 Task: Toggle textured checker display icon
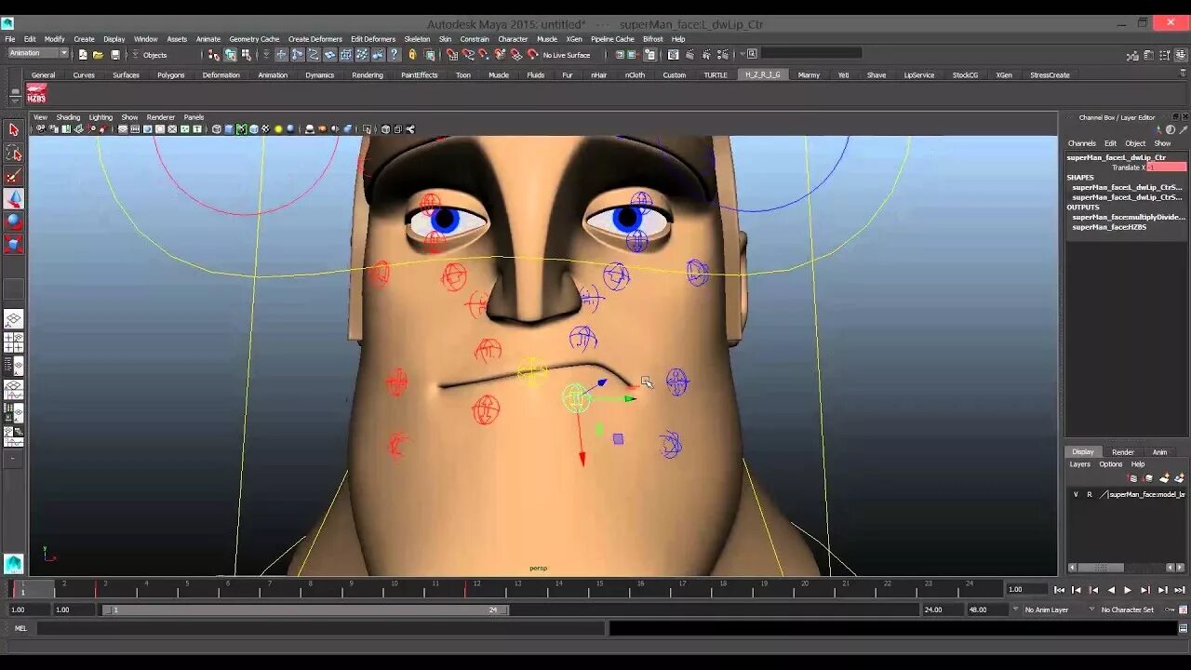tap(265, 129)
